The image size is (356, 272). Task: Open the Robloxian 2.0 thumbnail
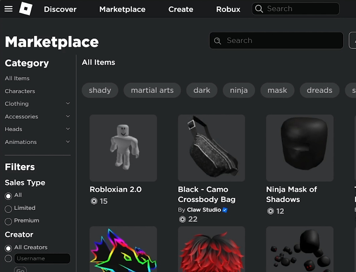123,148
